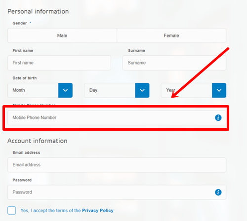Viewport: 247px width, 221px height.
Task: Click the Year text box
Action: coord(186,90)
